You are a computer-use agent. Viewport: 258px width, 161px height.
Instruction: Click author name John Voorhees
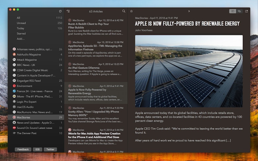pyautogui.click(x=144, y=30)
